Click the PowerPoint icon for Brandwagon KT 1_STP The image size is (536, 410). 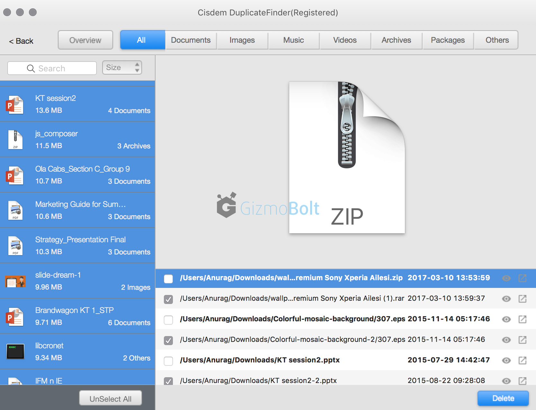click(x=15, y=317)
